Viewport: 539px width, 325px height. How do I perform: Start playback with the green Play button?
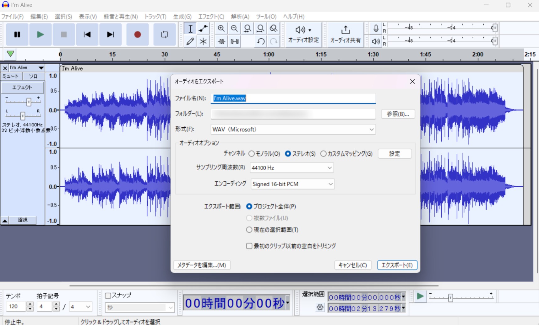pos(41,35)
